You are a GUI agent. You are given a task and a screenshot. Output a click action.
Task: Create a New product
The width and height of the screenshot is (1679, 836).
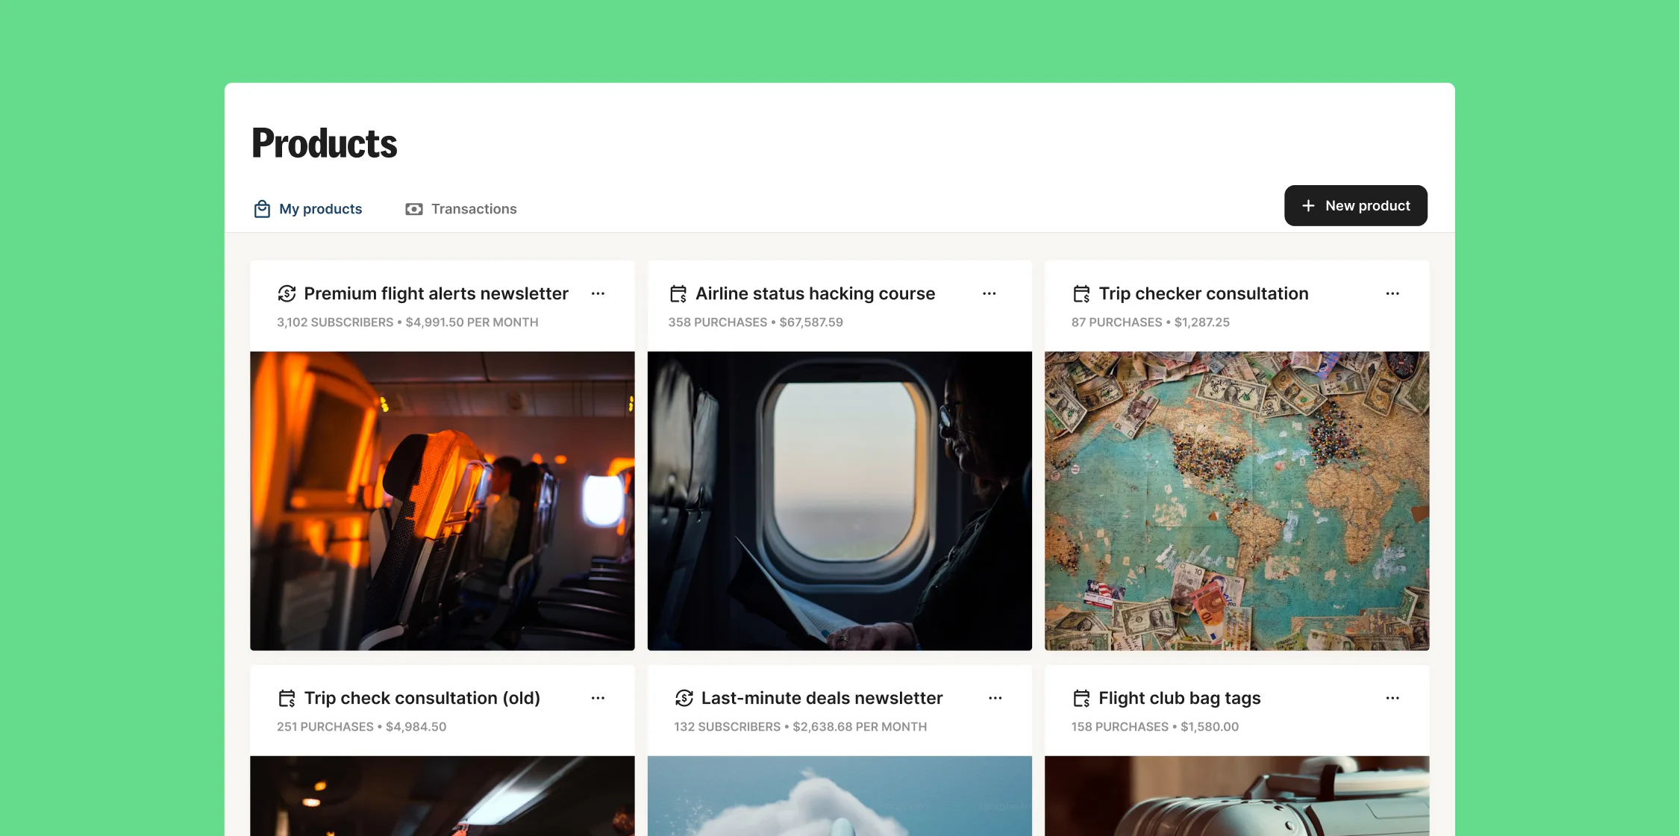[1355, 206]
